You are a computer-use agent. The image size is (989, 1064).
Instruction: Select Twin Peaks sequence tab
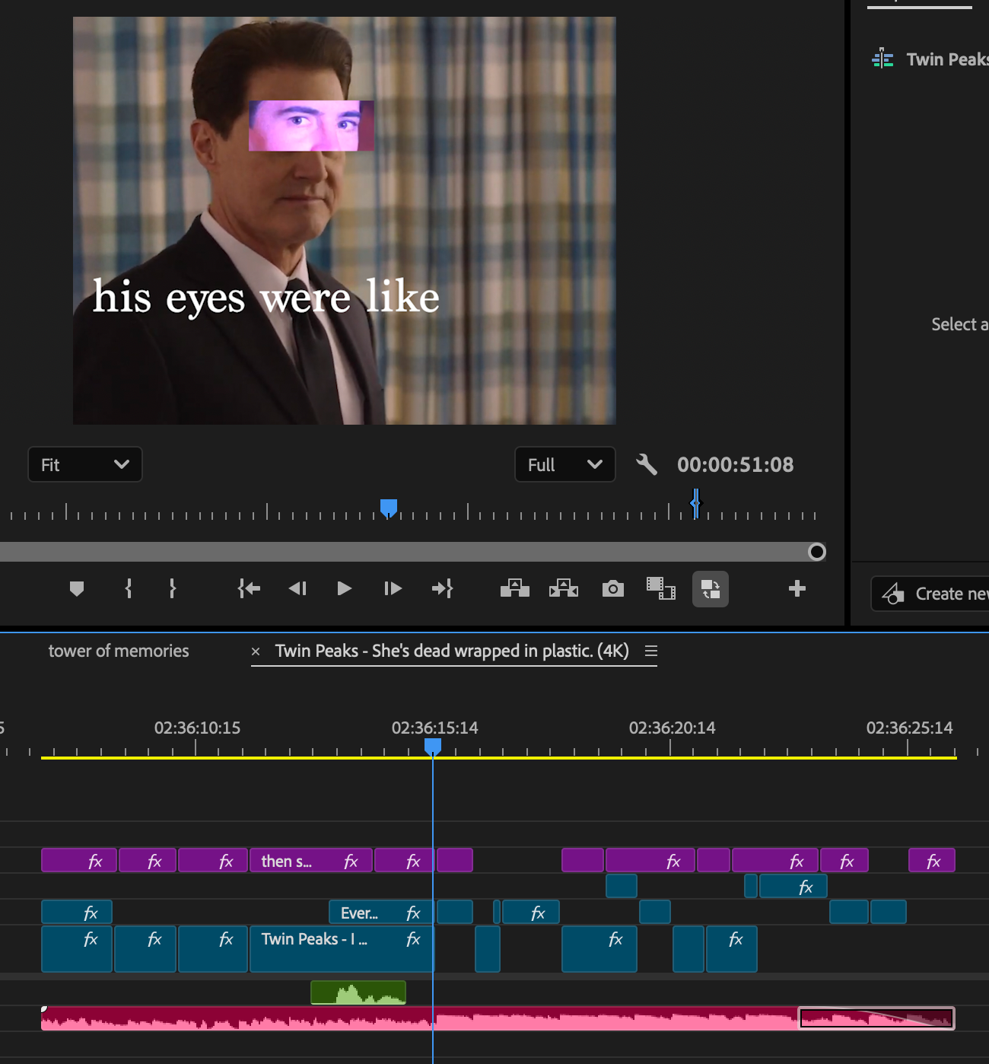tap(452, 651)
